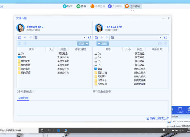The image size is (190, 137).
Task: Click taskbar search input box
Action: [x=19, y=130]
